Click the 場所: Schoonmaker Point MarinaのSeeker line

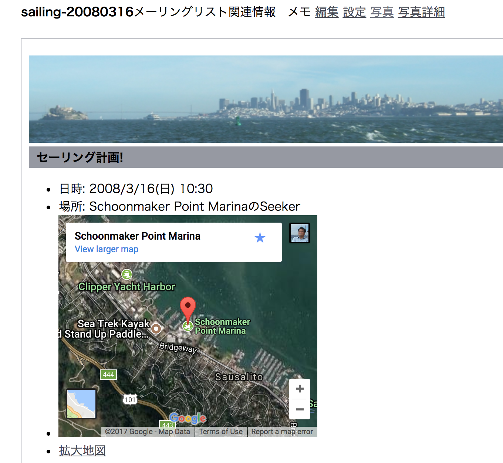179,206
